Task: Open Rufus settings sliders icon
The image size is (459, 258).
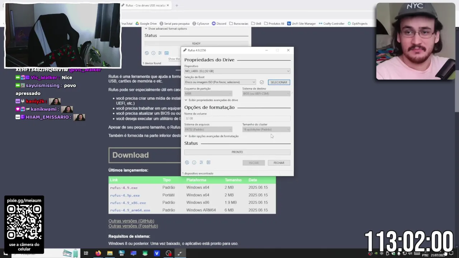Action: [201, 163]
